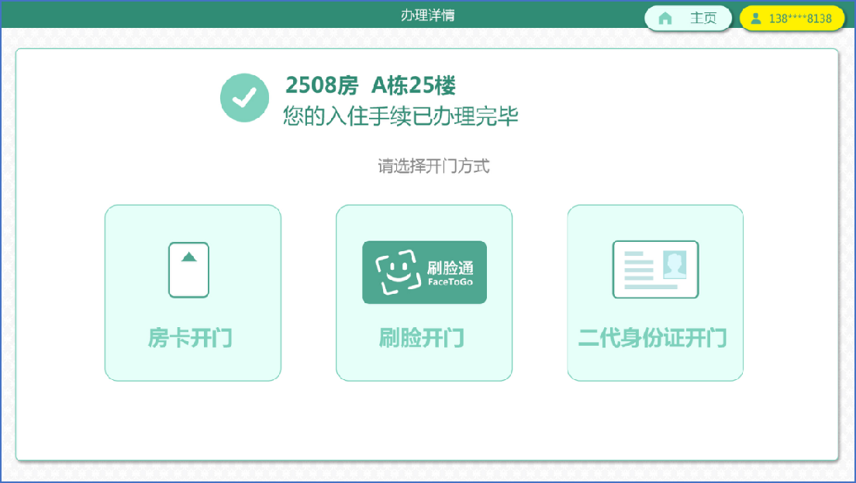Click the home icon in header
This screenshot has width=856, height=483.
point(665,19)
